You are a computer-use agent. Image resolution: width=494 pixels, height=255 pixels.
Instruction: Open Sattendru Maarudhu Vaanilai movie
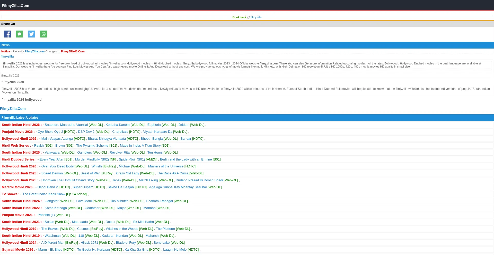pyautogui.click(x=66, y=125)
